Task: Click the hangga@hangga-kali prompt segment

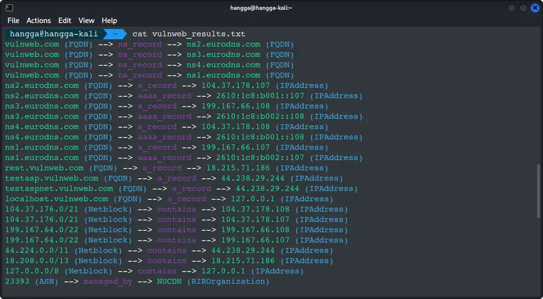Action: click(53, 34)
